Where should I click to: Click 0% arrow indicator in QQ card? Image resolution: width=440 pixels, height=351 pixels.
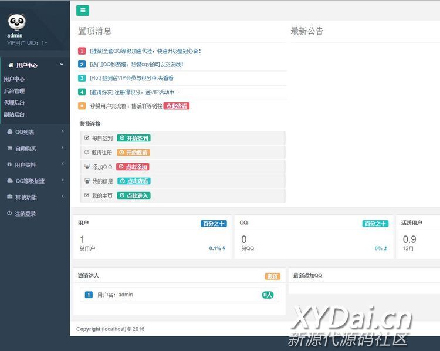point(381,248)
